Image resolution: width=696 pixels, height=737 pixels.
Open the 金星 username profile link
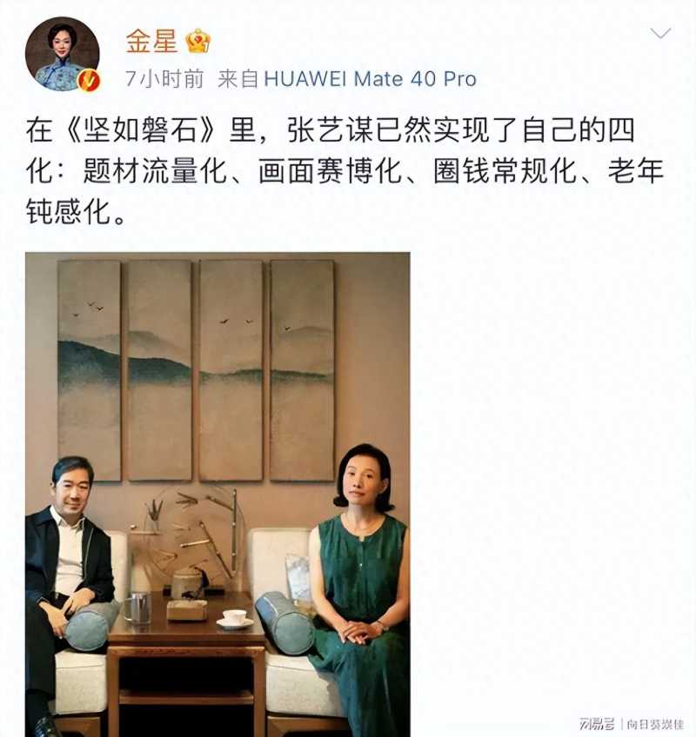click(x=151, y=41)
